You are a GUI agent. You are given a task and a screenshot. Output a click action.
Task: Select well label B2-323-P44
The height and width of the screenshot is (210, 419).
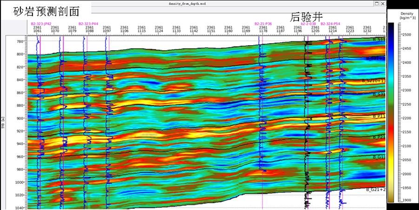click(x=88, y=24)
